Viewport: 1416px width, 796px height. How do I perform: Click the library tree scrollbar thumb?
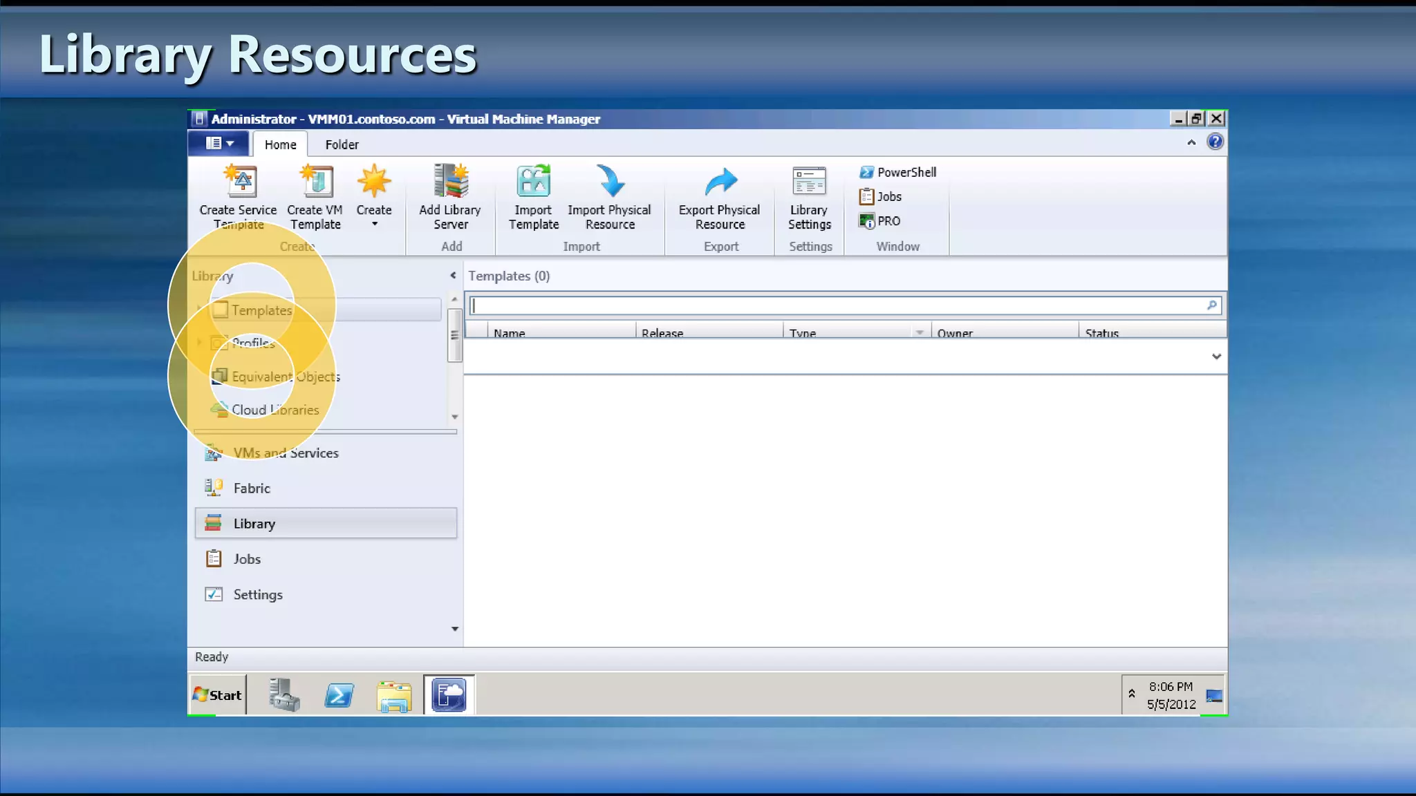pos(454,335)
